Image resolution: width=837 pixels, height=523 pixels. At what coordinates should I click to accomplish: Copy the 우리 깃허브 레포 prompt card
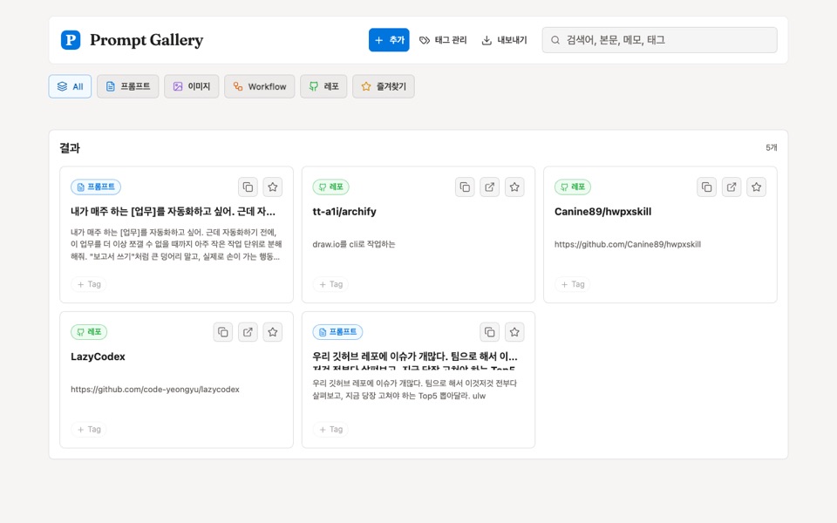coord(489,332)
